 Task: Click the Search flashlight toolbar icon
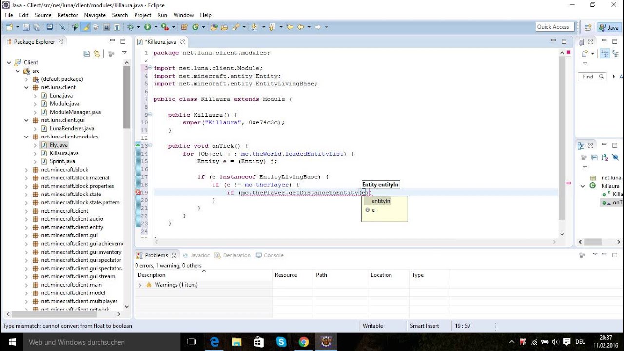[235, 27]
